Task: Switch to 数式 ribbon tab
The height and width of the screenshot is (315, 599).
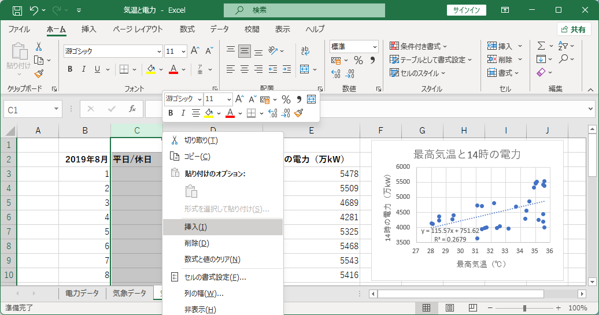Action: 187,29
